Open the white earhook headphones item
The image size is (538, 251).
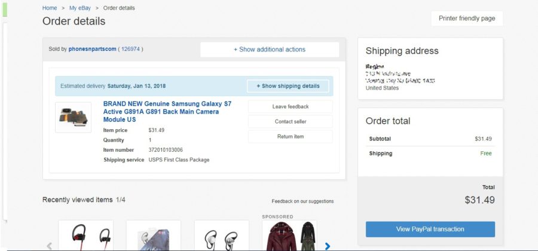[x=222, y=237]
